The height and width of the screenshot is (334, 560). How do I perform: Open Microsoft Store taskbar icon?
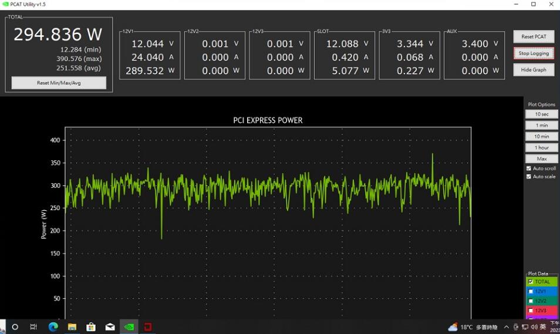[x=91, y=327]
